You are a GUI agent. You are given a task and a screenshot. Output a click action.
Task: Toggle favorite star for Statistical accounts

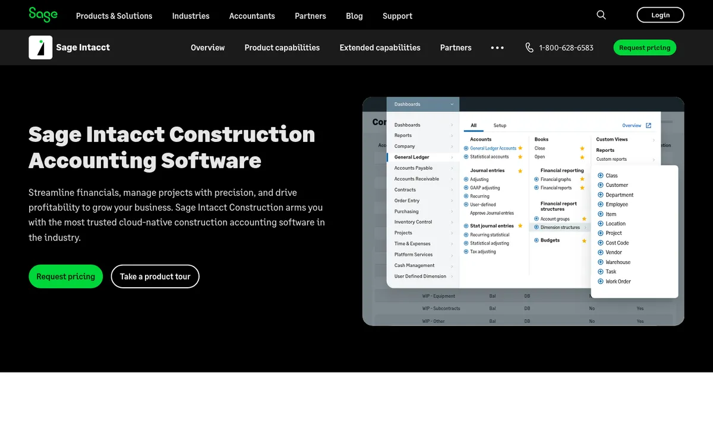[x=520, y=157]
